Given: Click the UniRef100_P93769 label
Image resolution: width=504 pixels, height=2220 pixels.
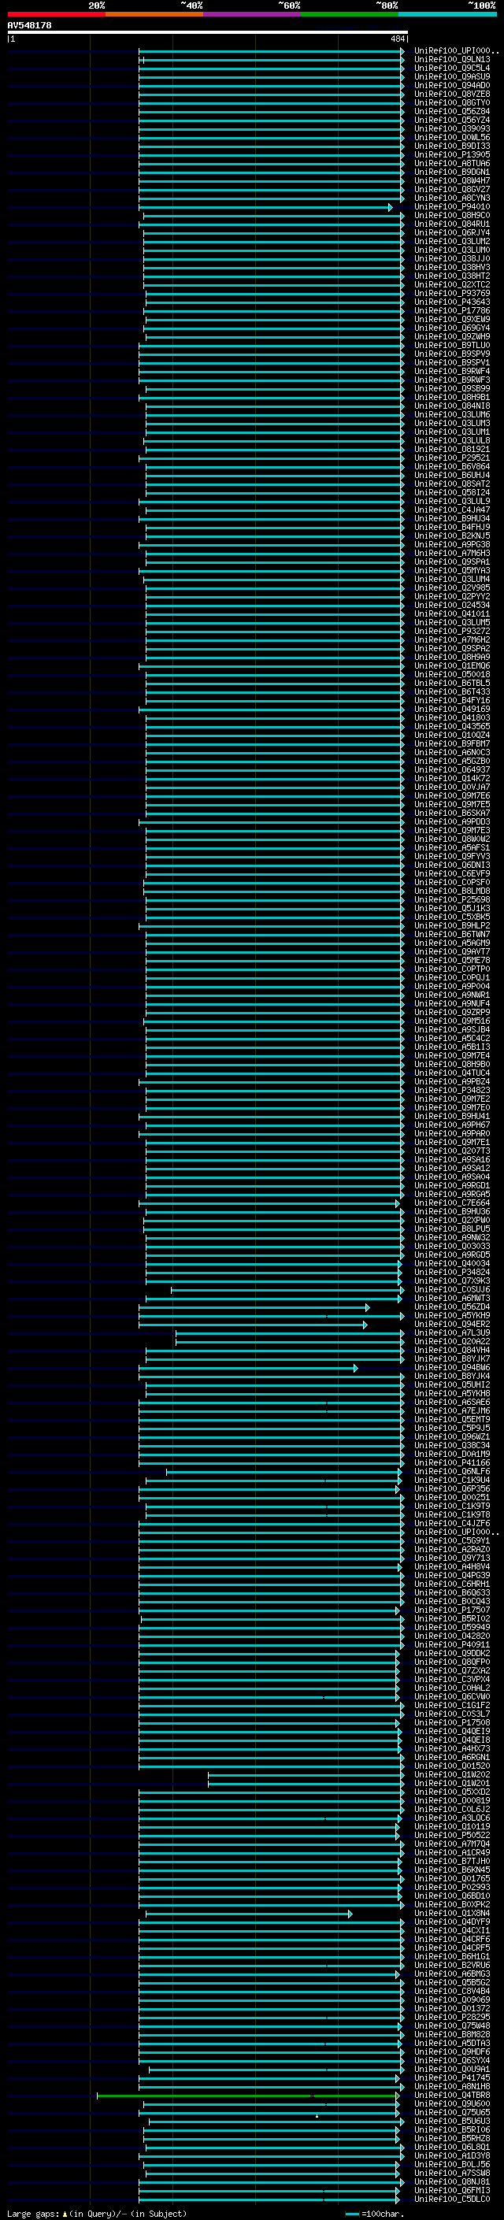Looking at the screenshot, I should (x=451, y=293).
